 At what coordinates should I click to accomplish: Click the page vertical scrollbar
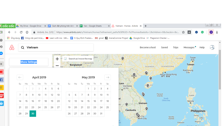220,70
